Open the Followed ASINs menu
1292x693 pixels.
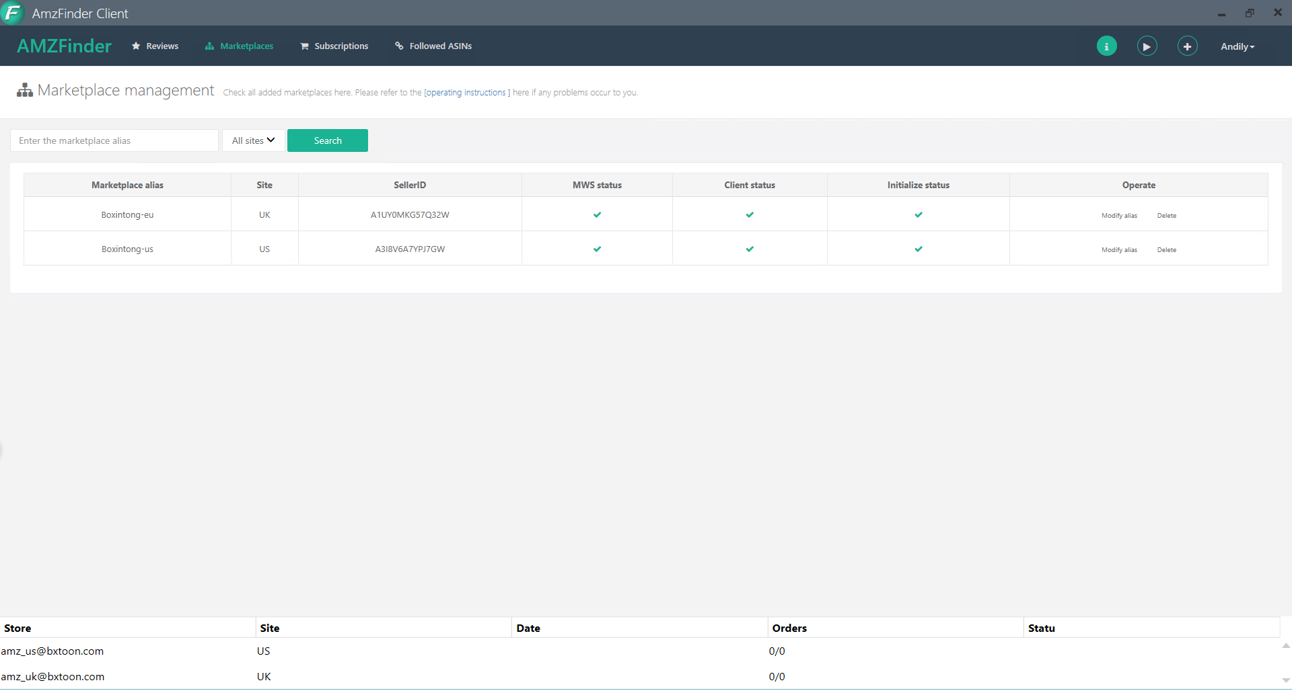[433, 46]
